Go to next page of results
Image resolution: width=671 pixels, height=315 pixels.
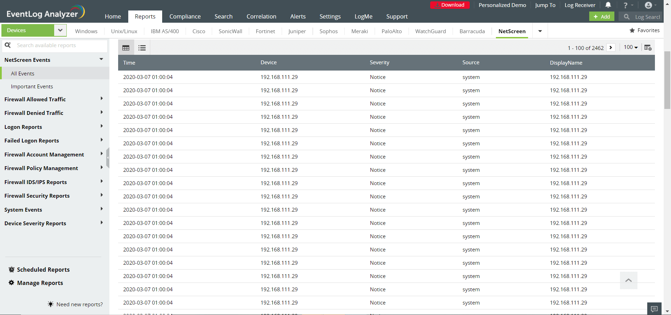[611, 47]
